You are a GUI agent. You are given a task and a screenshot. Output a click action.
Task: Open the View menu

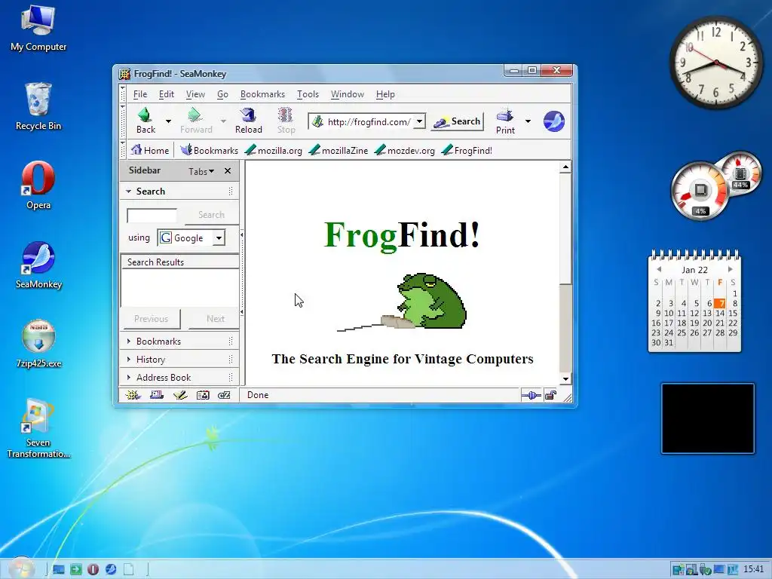[x=195, y=94]
